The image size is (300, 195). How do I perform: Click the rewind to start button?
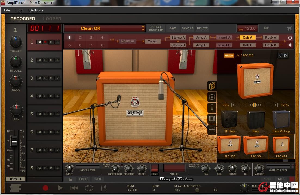[x=74, y=188]
